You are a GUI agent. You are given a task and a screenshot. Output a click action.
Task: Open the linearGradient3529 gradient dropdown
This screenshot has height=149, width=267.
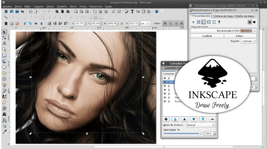click(x=223, y=31)
